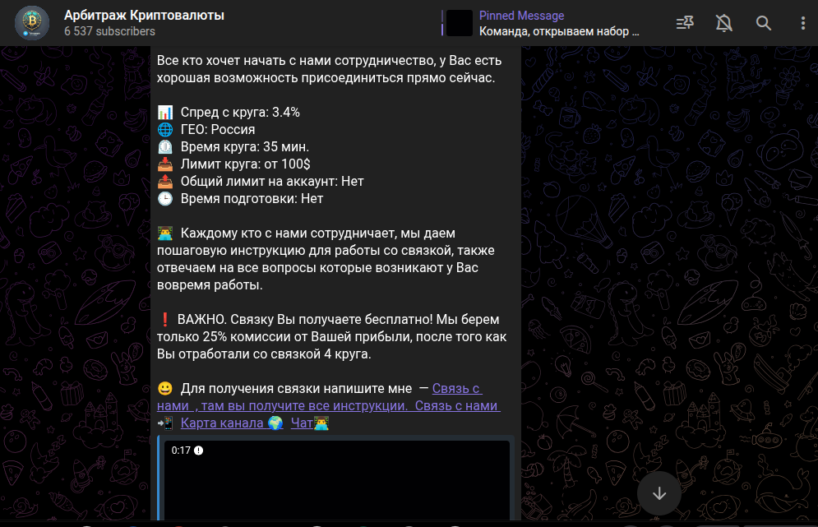Search within the channel
Image resolution: width=818 pixels, height=527 pixels.
pos(763,22)
